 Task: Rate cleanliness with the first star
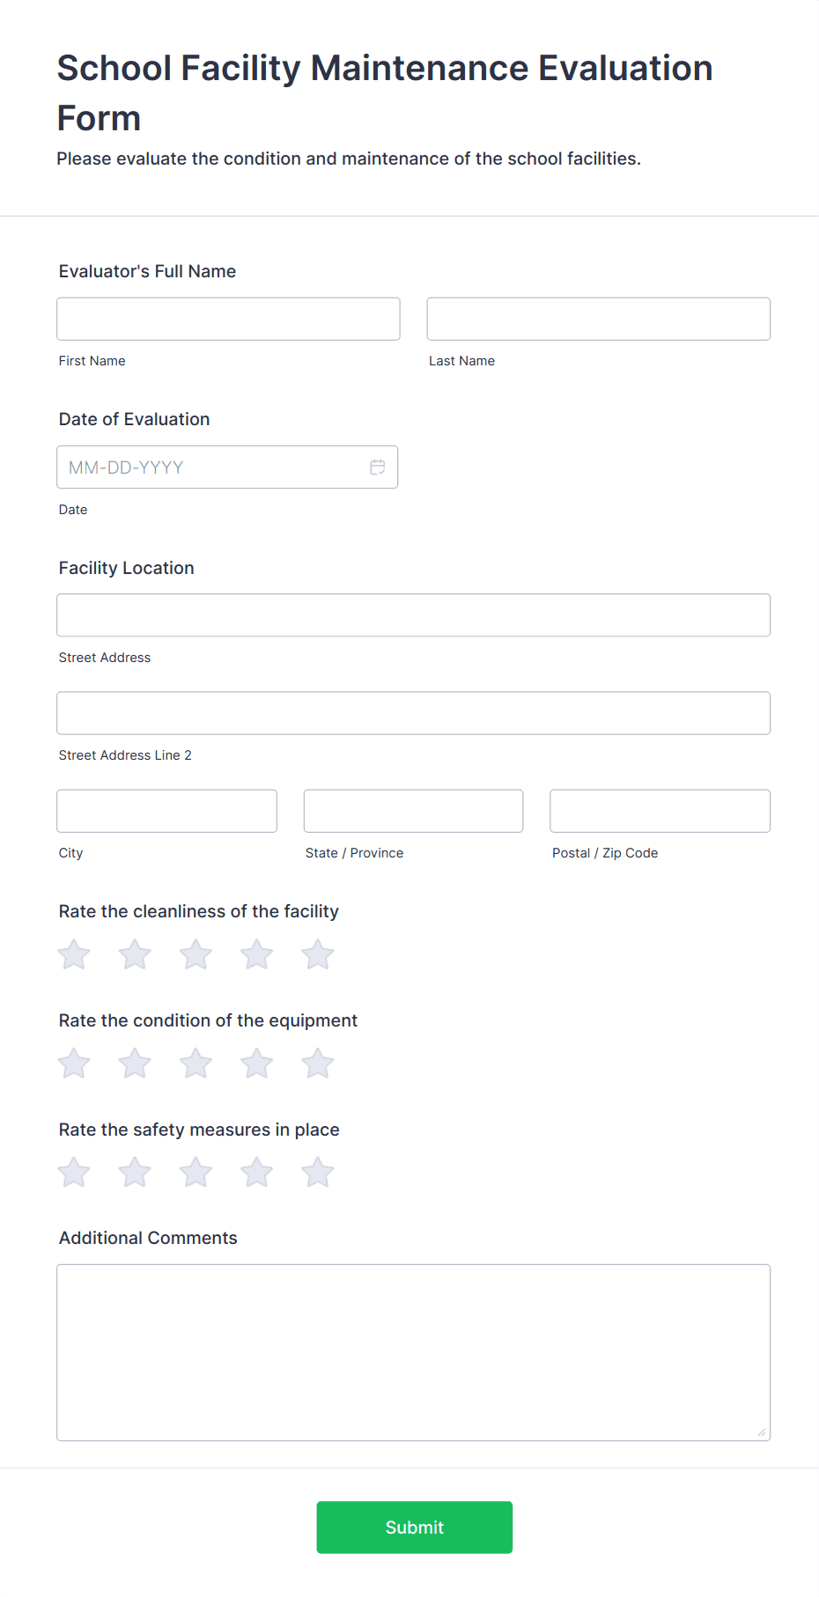tap(74, 954)
